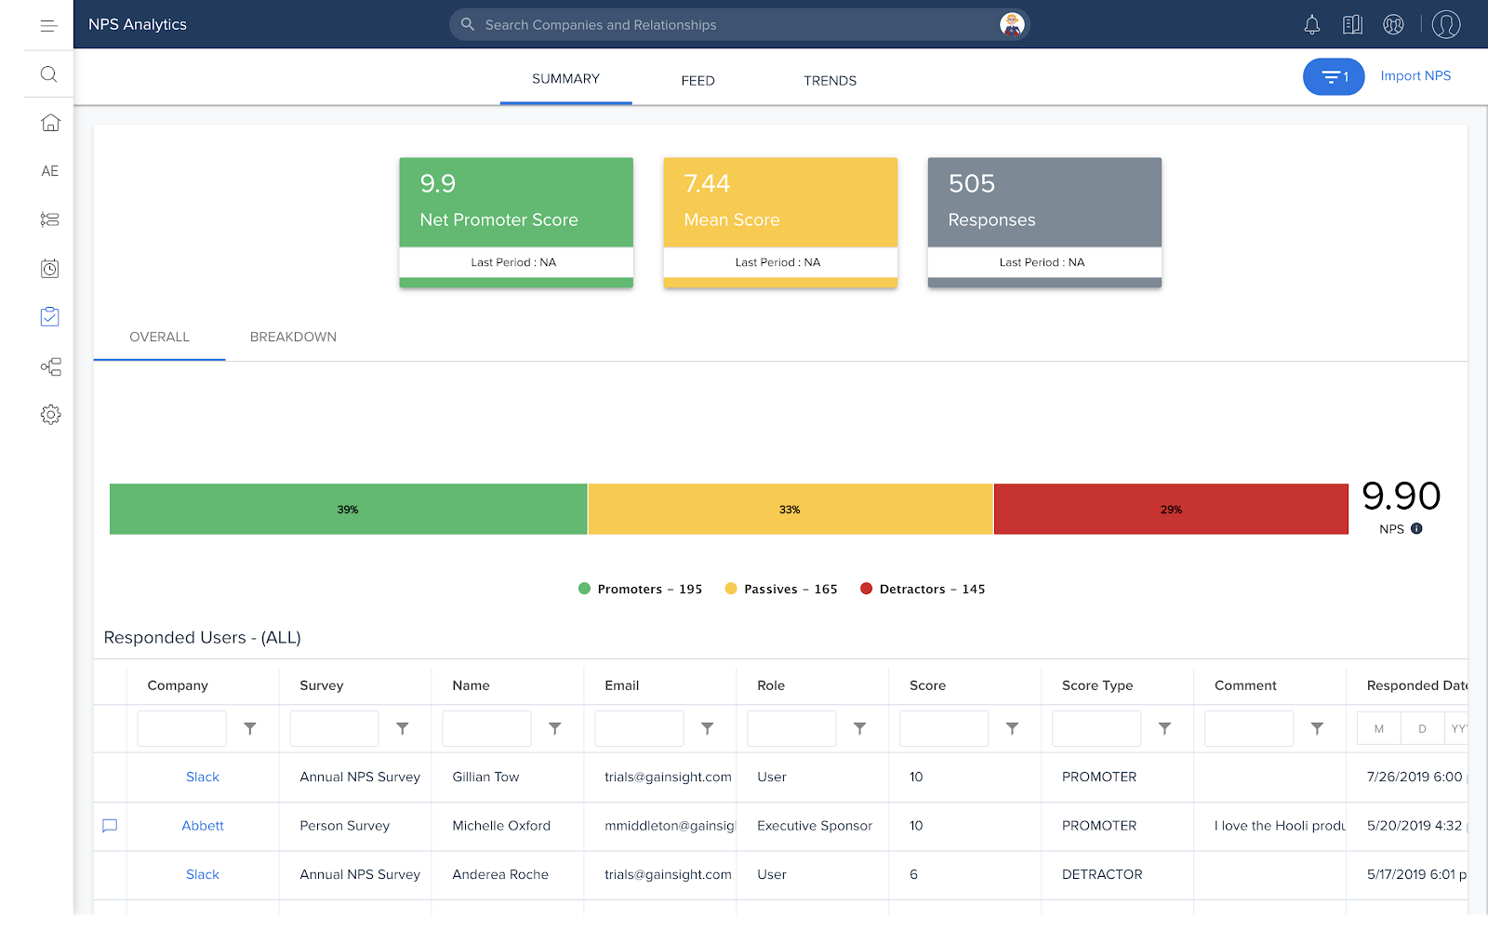
Task: Switch to the FEED tab
Action: [x=697, y=81]
